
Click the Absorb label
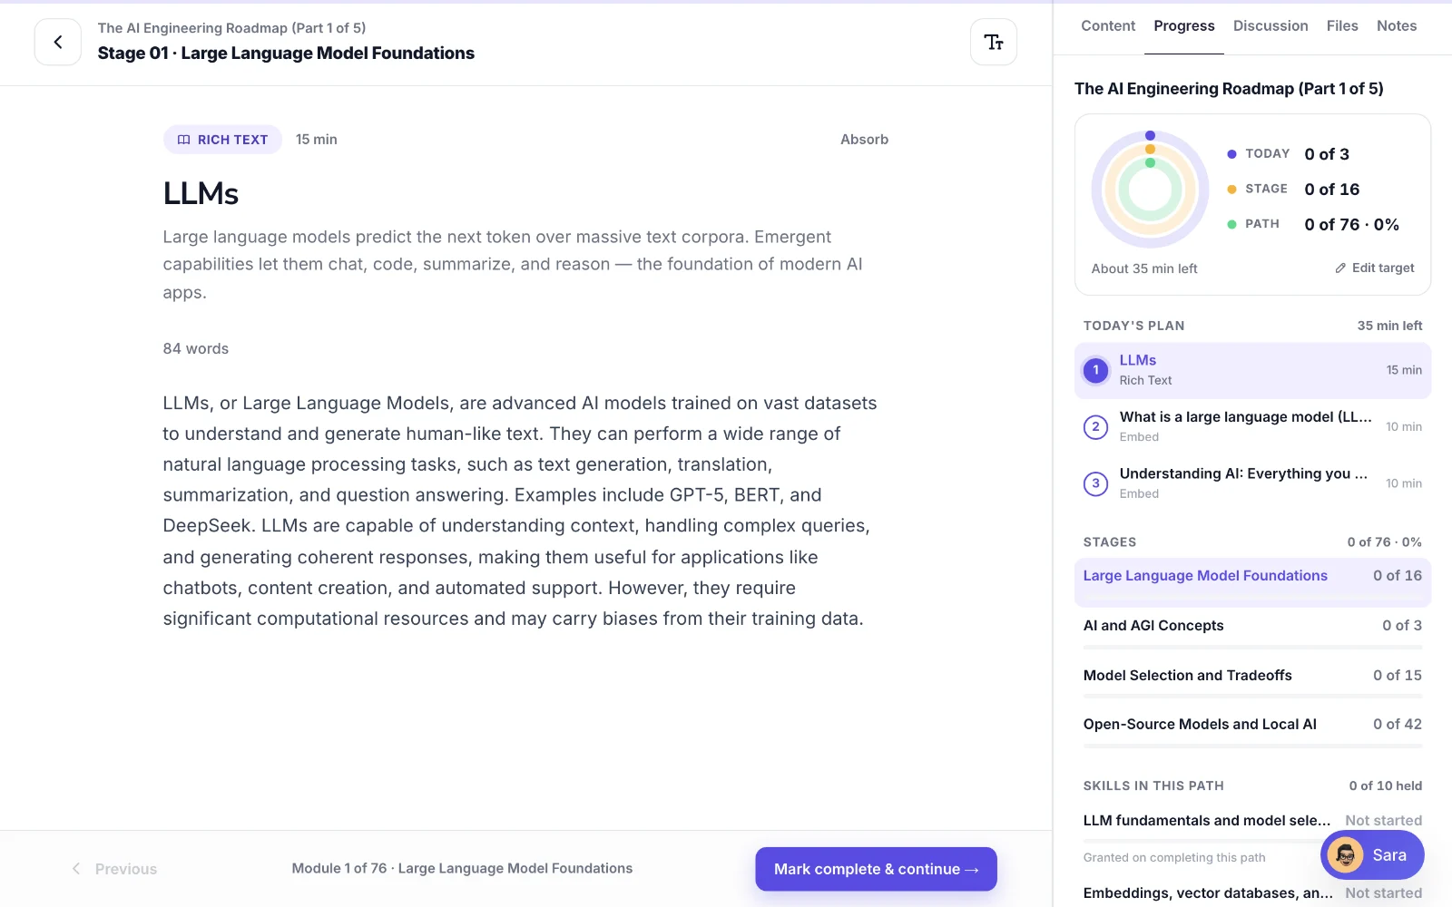pos(864,140)
